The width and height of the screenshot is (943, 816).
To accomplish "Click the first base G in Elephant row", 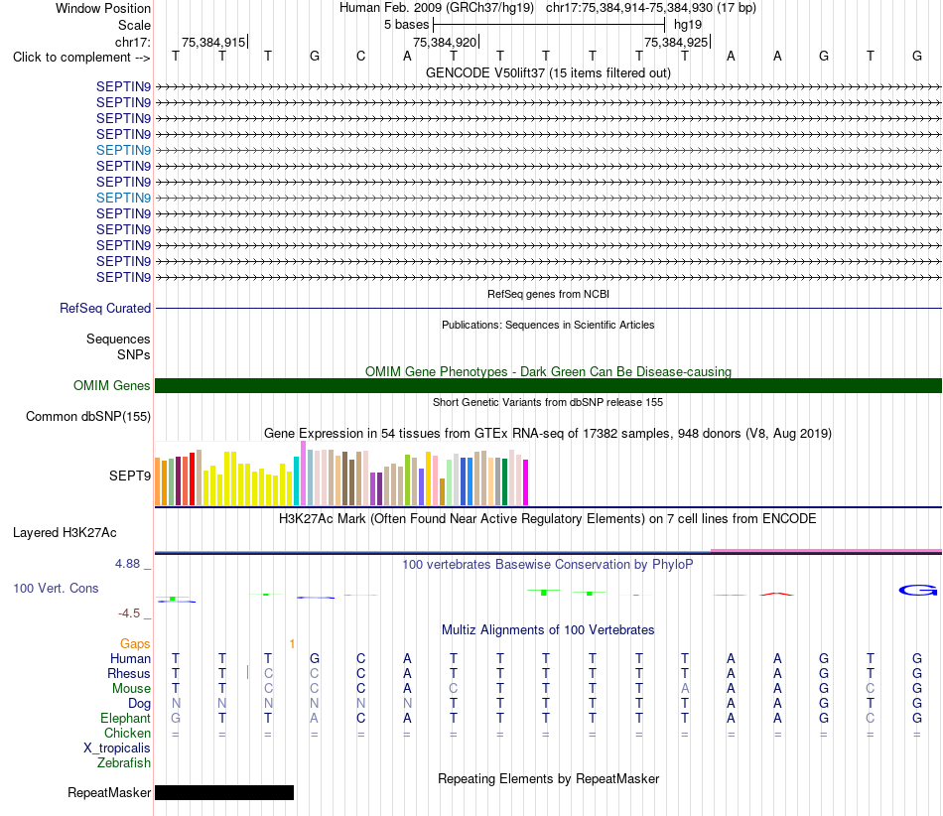I will [x=176, y=719].
